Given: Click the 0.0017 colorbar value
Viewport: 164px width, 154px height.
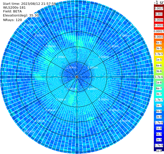Looking at the screenshot, I should 159,8.
